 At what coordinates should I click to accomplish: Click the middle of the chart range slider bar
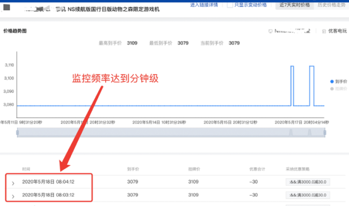coord(171,133)
